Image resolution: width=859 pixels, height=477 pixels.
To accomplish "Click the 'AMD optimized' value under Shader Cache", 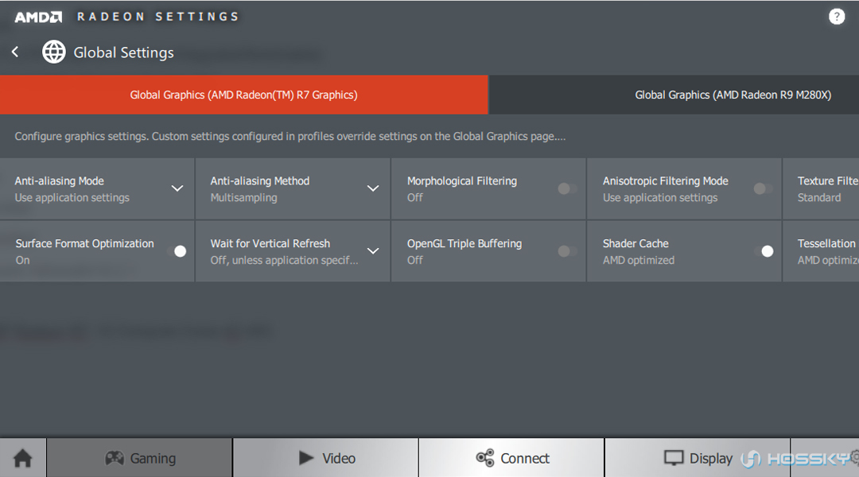I will coord(639,260).
